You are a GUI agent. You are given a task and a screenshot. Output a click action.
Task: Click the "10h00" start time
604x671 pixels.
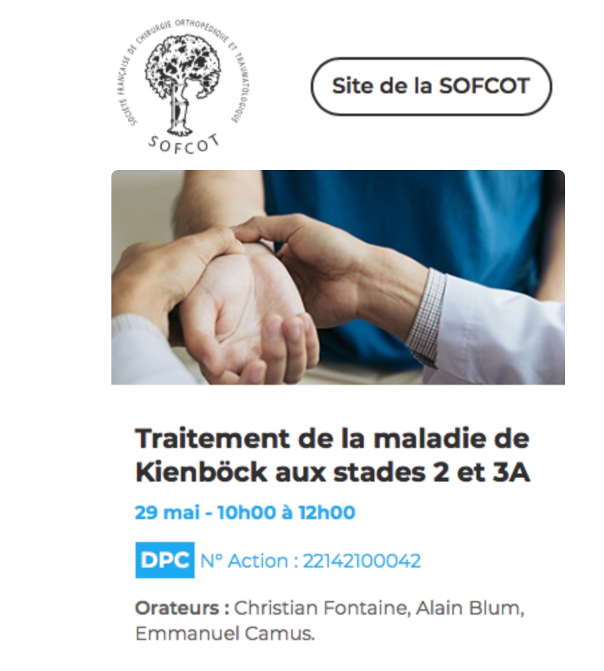246,512
